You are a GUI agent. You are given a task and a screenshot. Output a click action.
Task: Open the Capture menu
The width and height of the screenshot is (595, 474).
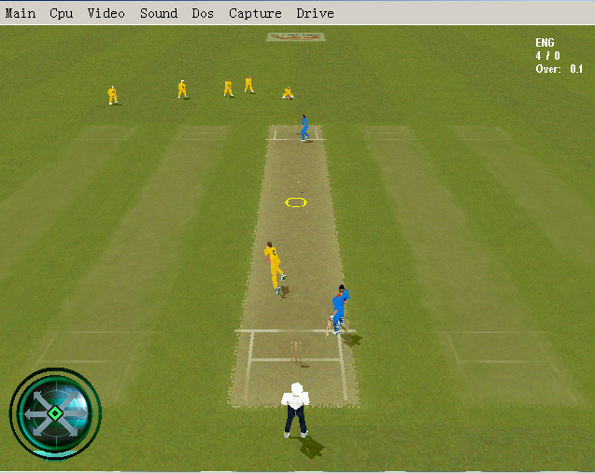coord(255,13)
